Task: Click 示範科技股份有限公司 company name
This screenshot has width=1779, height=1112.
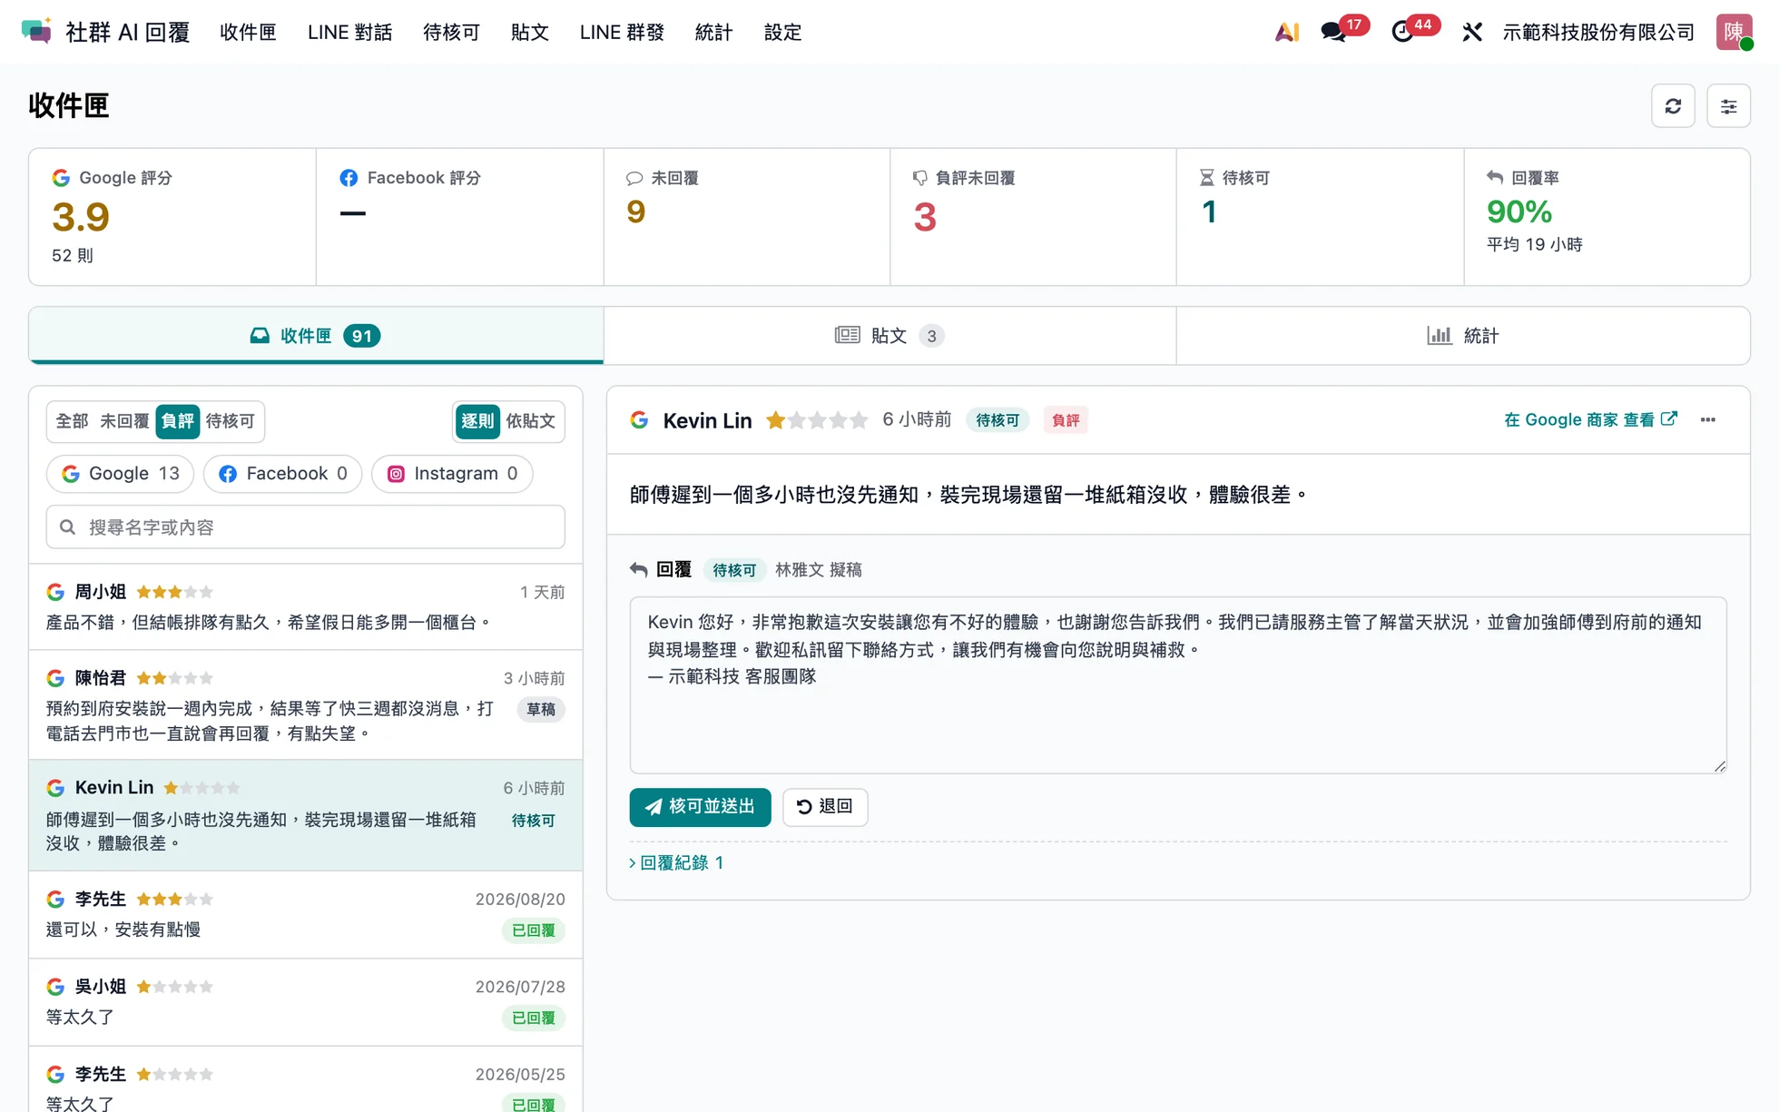Action: 1598,32
